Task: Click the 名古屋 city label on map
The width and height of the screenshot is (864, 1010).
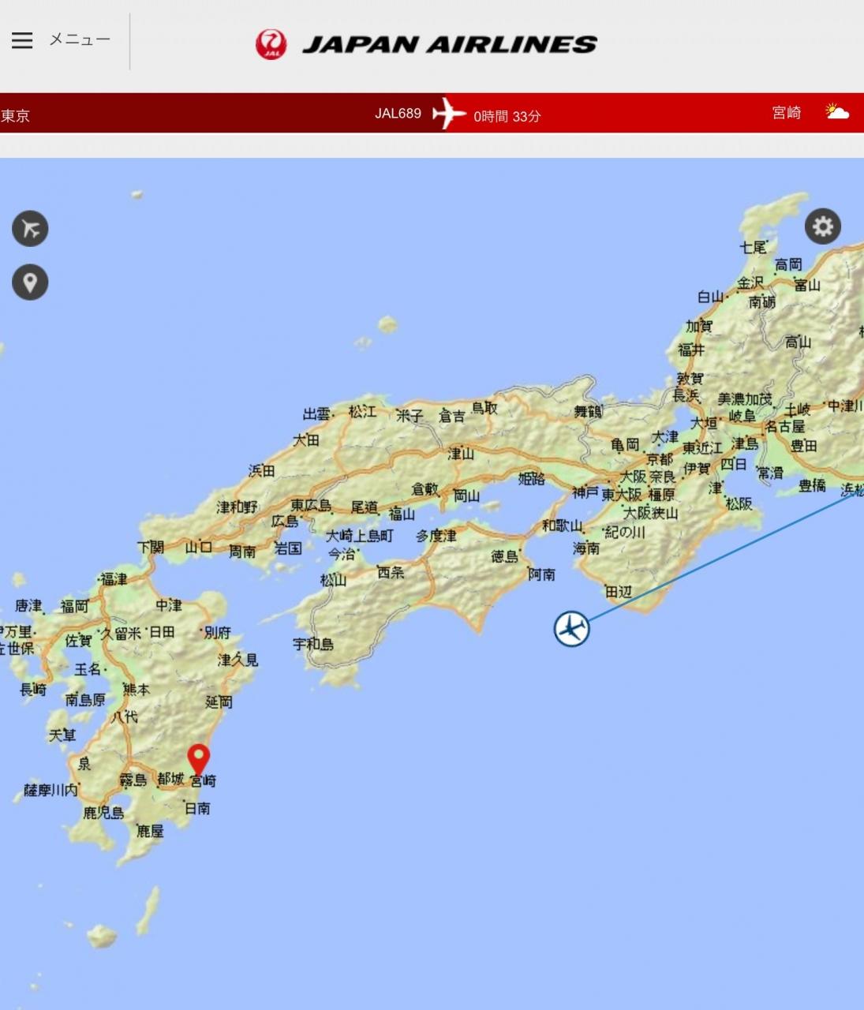Action: coord(785,427)
